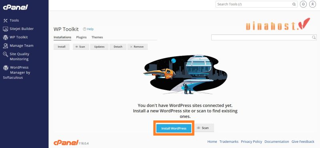The width and height of the screenshot is (320, 148).
Task: Click the WP Toolkit page heading
Action: 66,29
